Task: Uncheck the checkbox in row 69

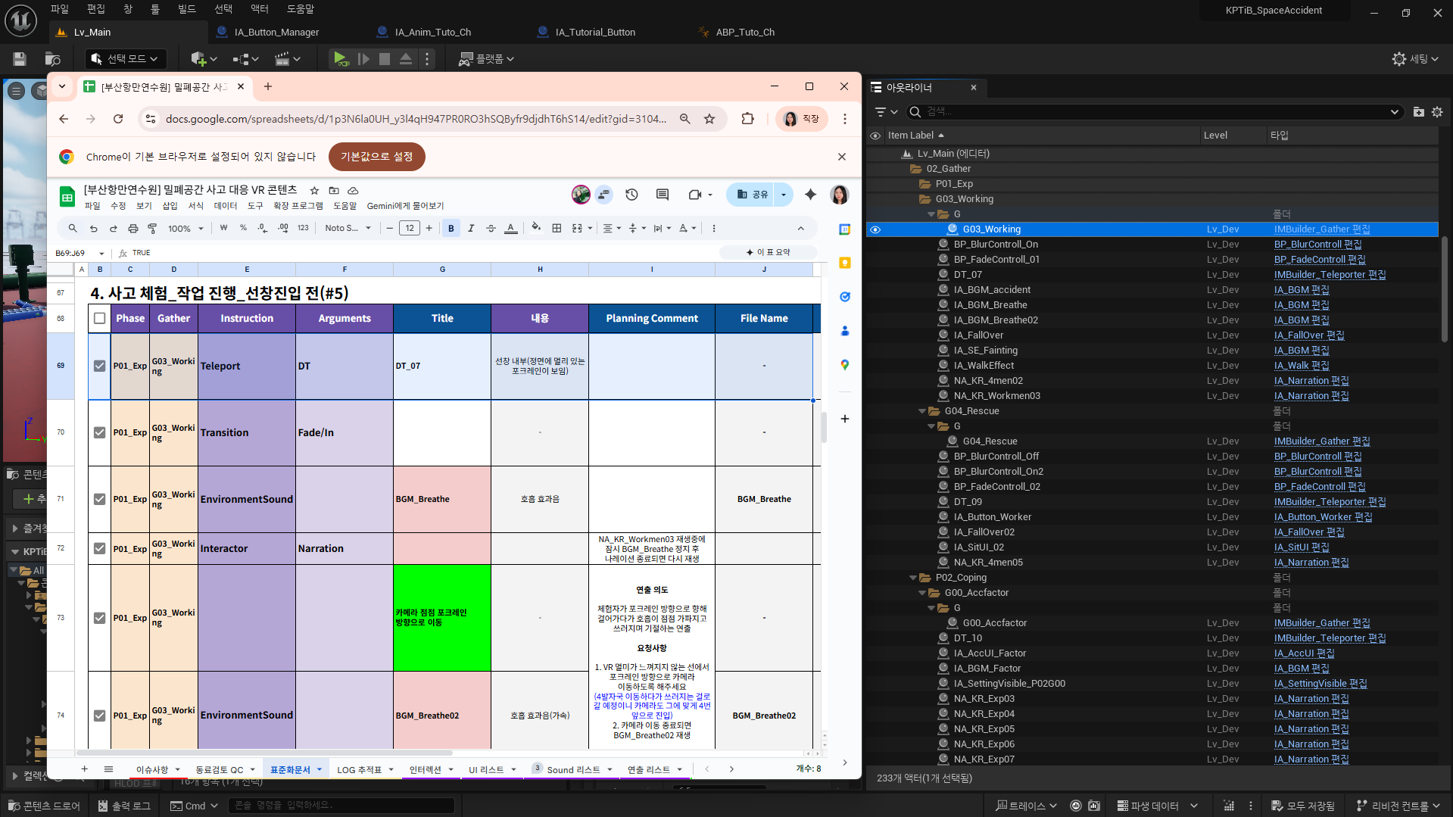Action: (99, 366)
